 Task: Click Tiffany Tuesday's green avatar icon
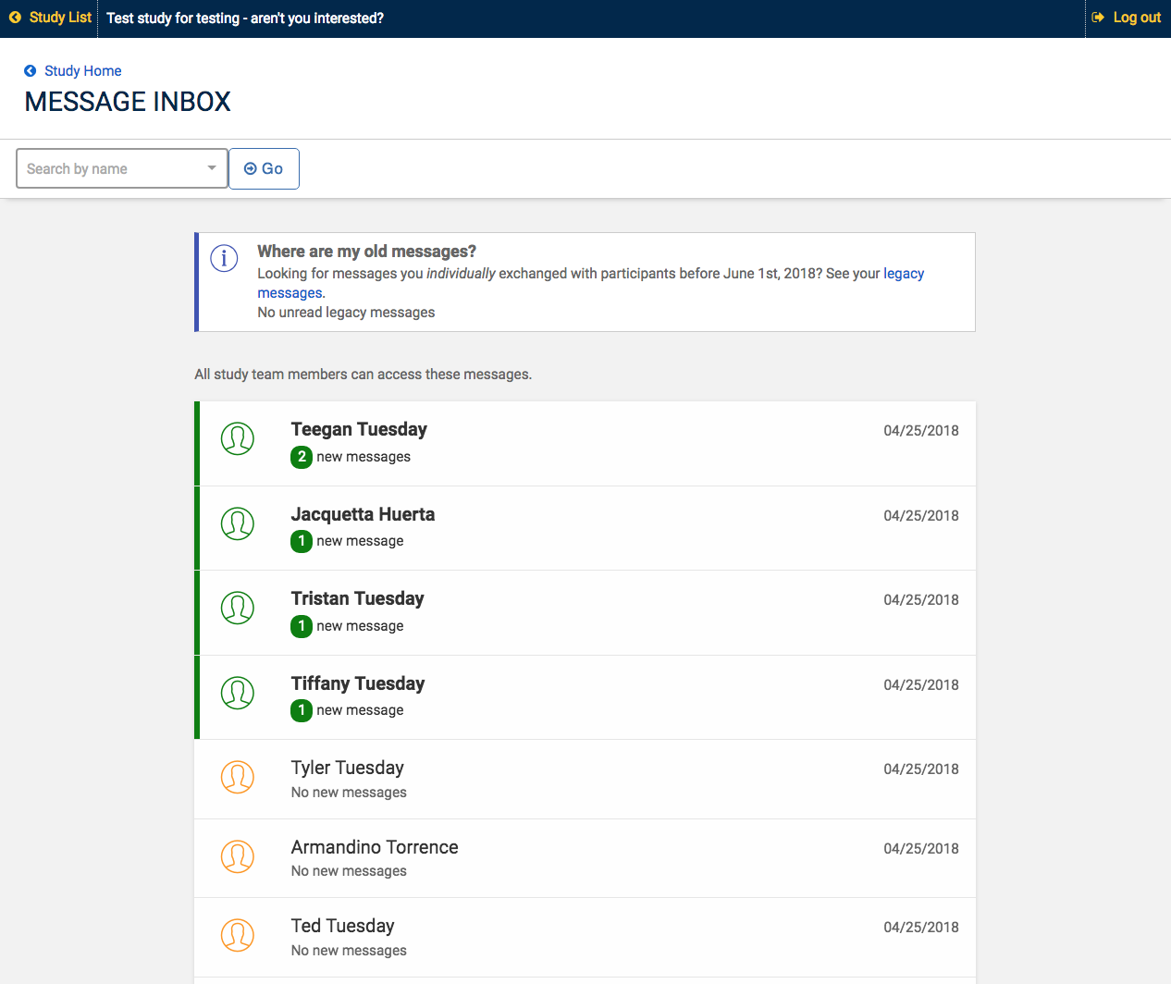tap(238, 693)
